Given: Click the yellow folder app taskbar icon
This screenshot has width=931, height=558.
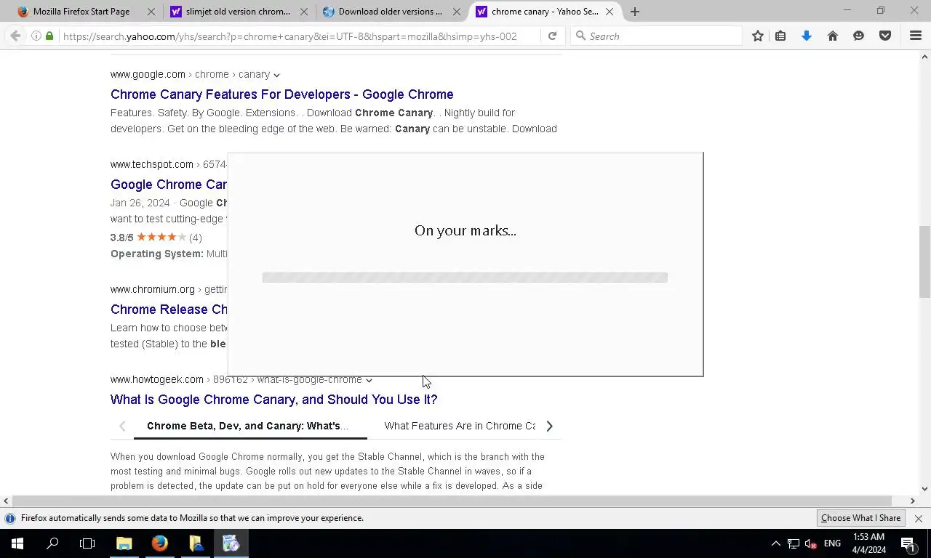Looking at the screenshot, I should click(196, 543).
